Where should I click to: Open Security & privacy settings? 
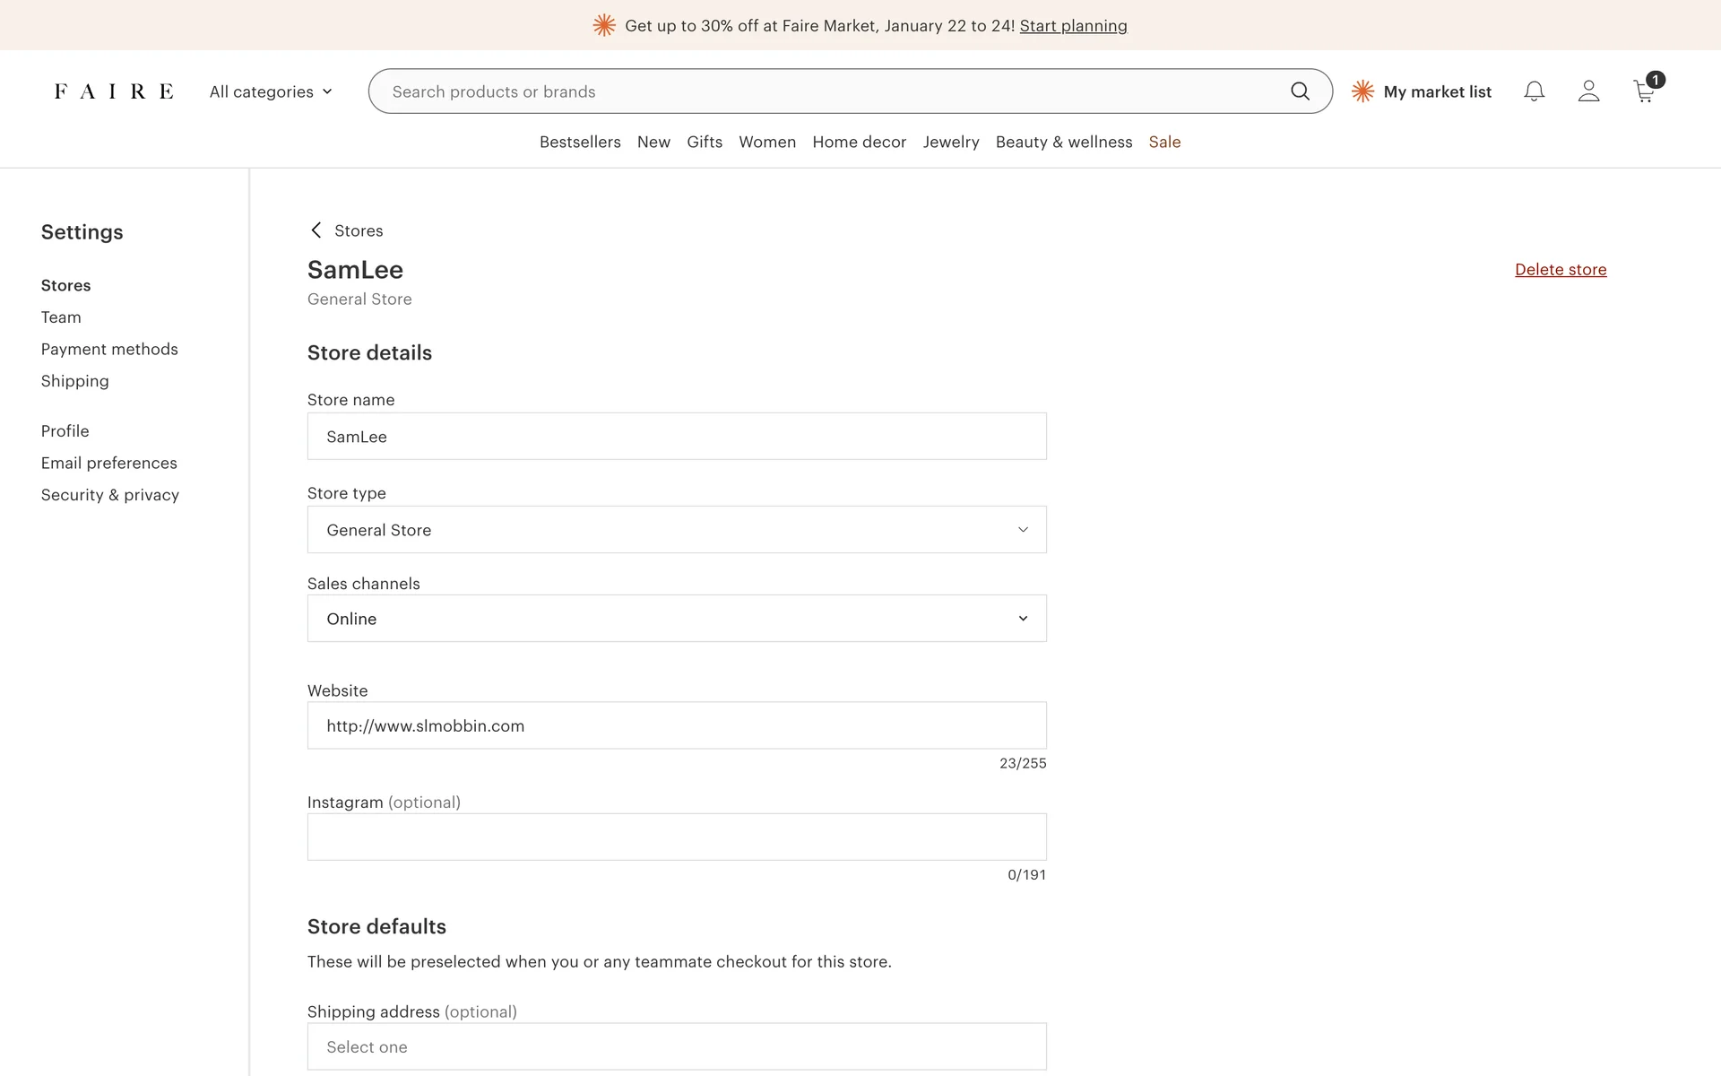click(109, 495)
